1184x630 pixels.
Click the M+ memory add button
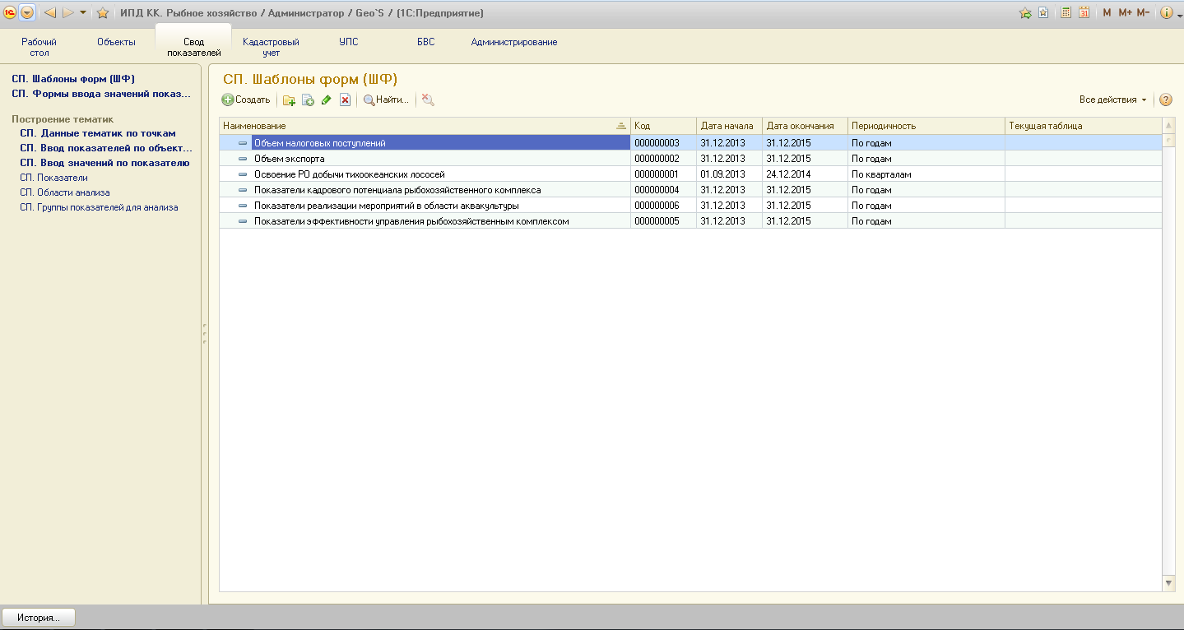1125,12
